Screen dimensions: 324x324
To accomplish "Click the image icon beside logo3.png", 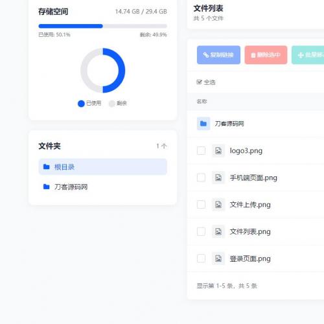I will [218, 150].
